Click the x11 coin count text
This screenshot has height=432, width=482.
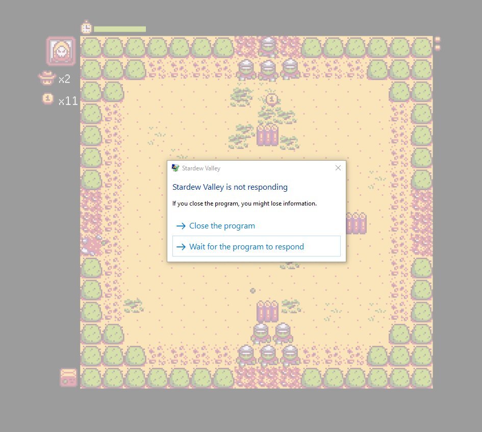point(68,101)
